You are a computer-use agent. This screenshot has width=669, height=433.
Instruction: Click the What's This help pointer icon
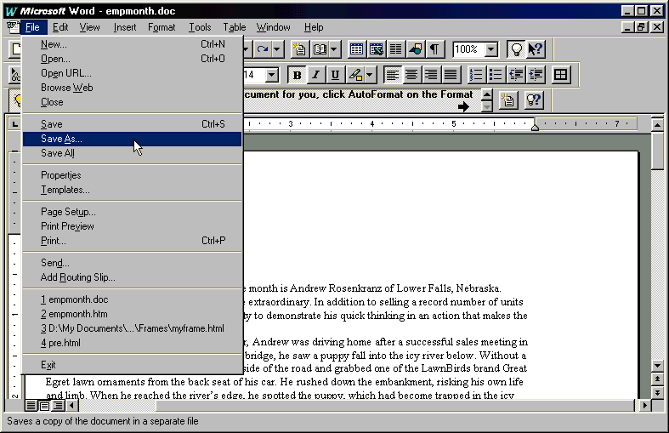(536, 49)
